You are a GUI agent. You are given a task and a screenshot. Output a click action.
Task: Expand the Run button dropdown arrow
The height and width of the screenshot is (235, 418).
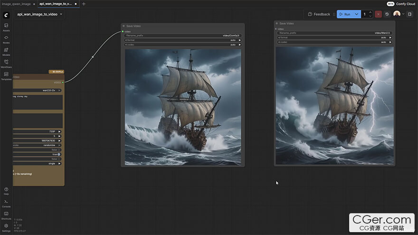tap(357, 14)
